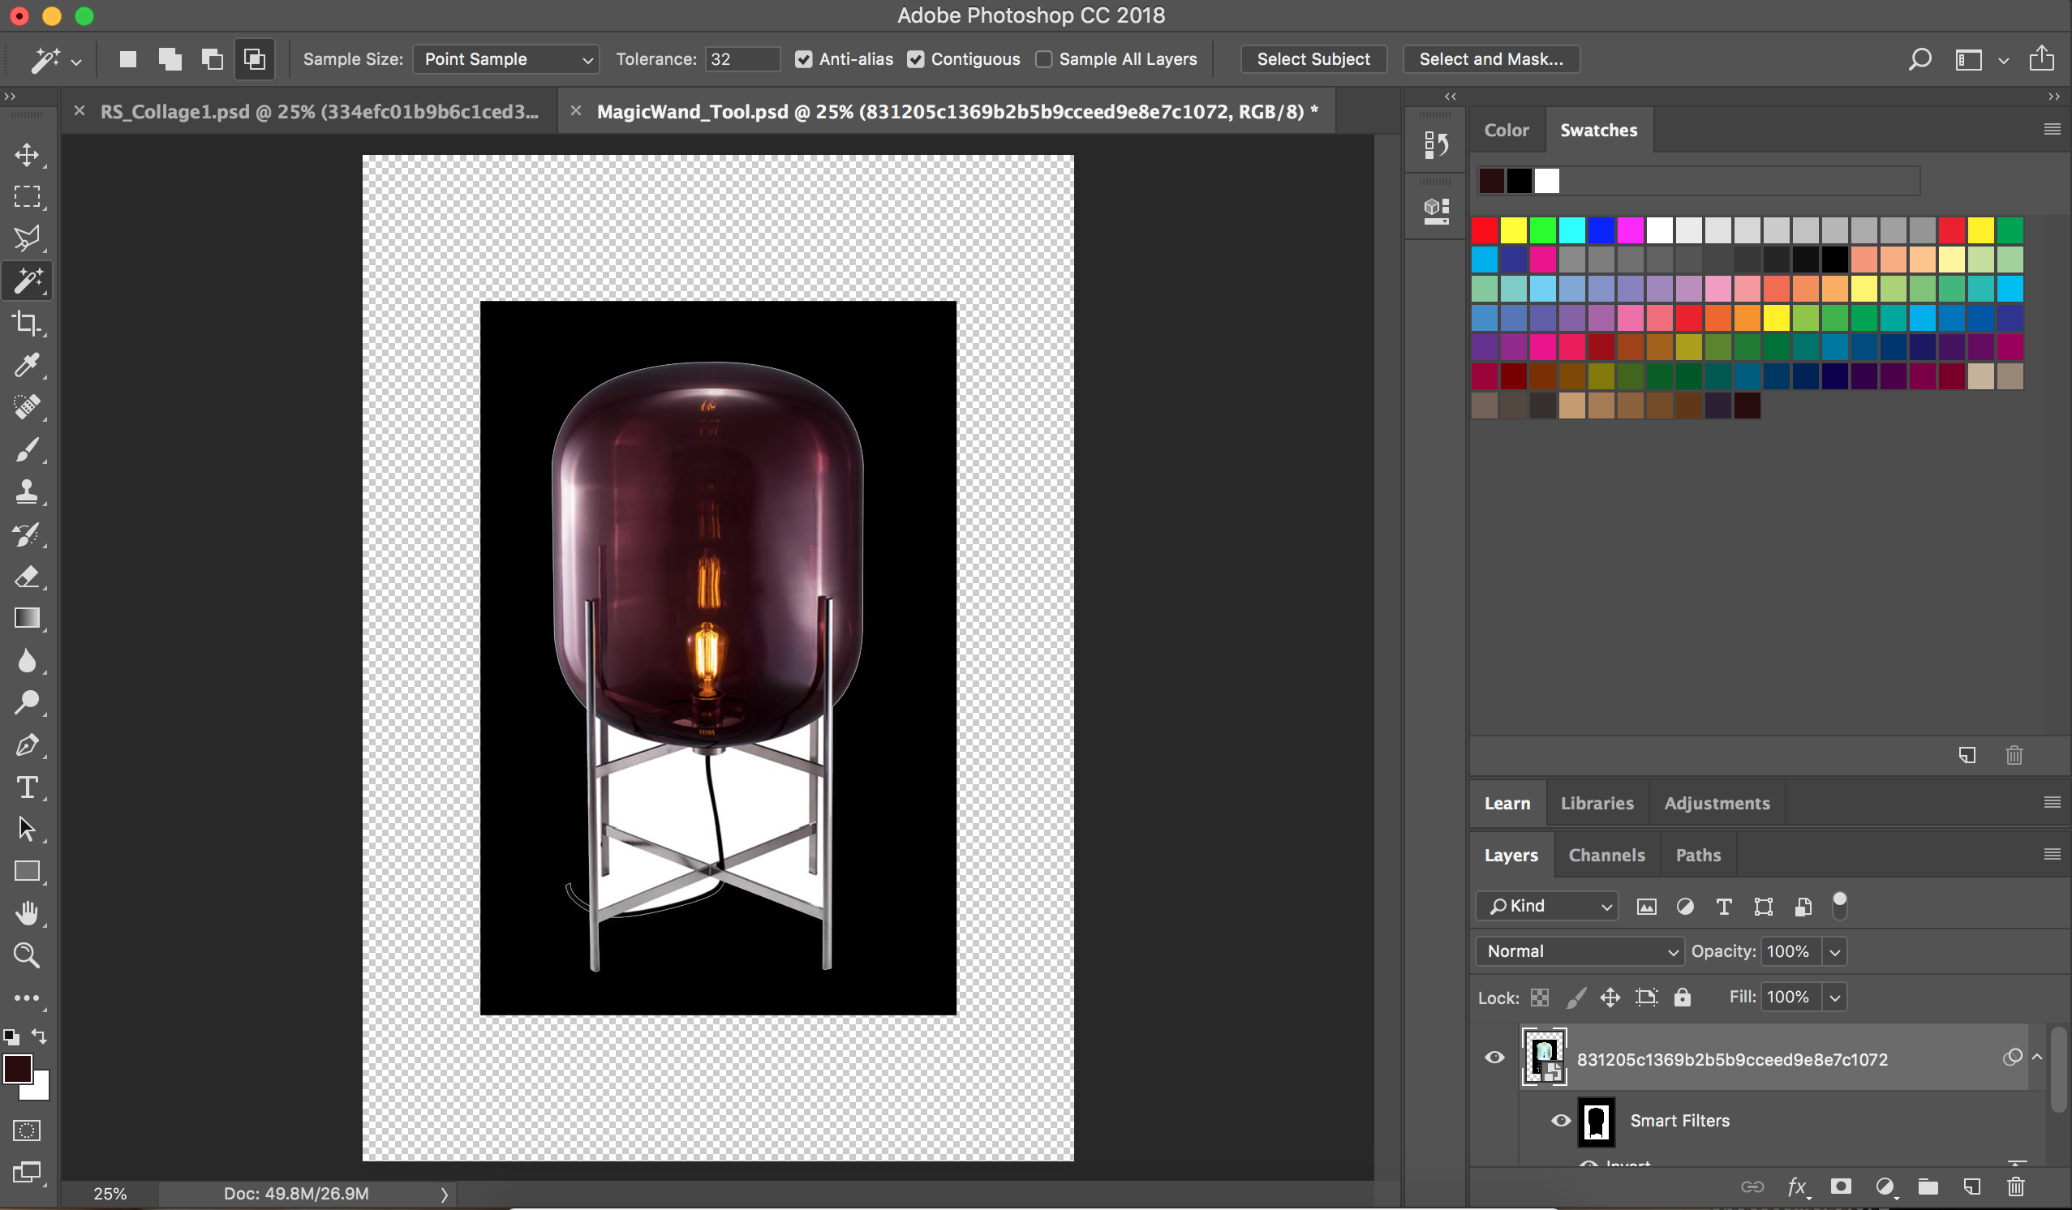
Task: Choose Intersect with Selection mode
Action: 255,59
